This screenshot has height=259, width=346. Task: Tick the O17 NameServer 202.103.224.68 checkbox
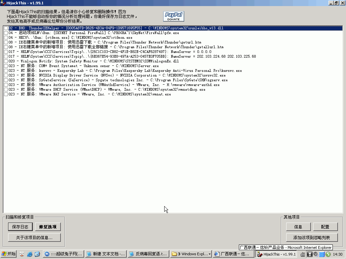tap(6, 56)
